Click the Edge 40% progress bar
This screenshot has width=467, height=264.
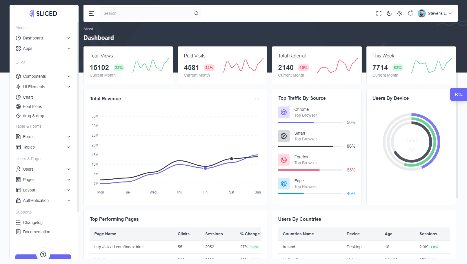tap(310, 194)
